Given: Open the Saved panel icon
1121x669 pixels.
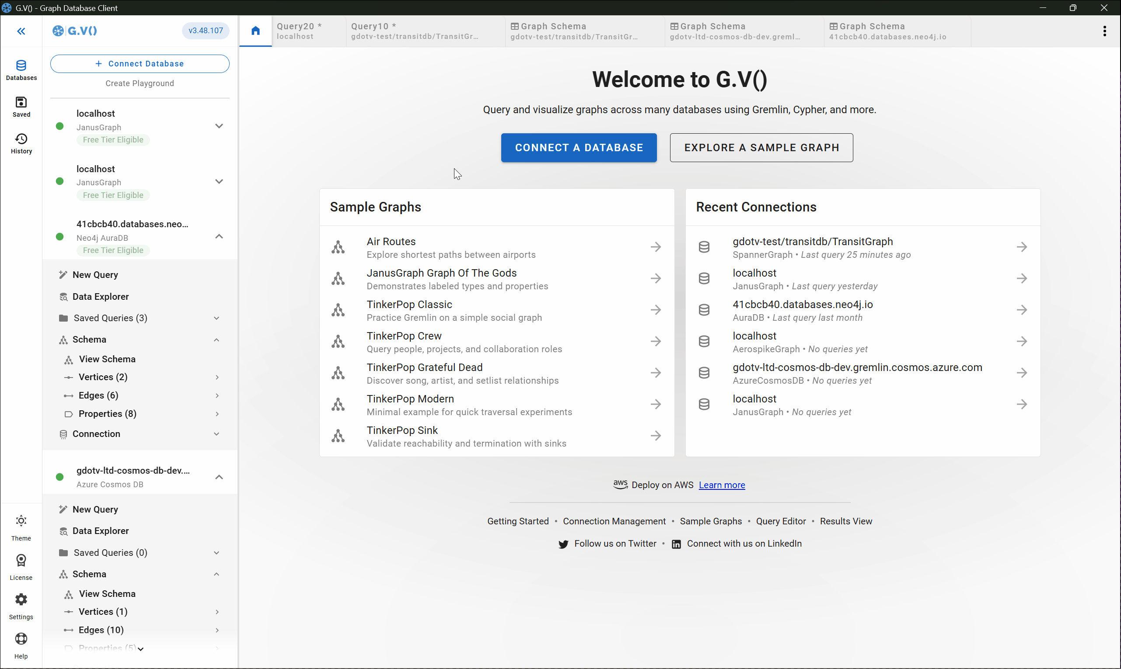Looking at the screenshot, I should click(x=21, y=106).
